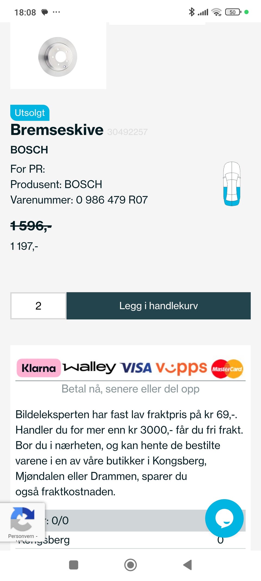Tap the Personvern privacy link
The width and height of the screenshot is (261, 581).
click(21, 536)
